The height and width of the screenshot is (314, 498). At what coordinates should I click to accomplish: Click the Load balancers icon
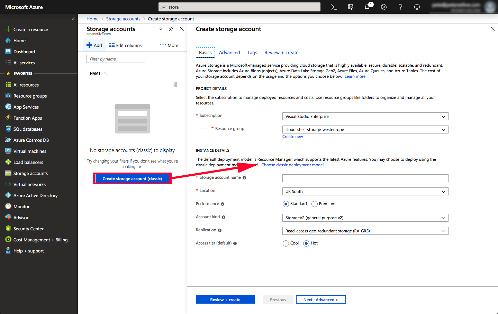tap(8, 162)
